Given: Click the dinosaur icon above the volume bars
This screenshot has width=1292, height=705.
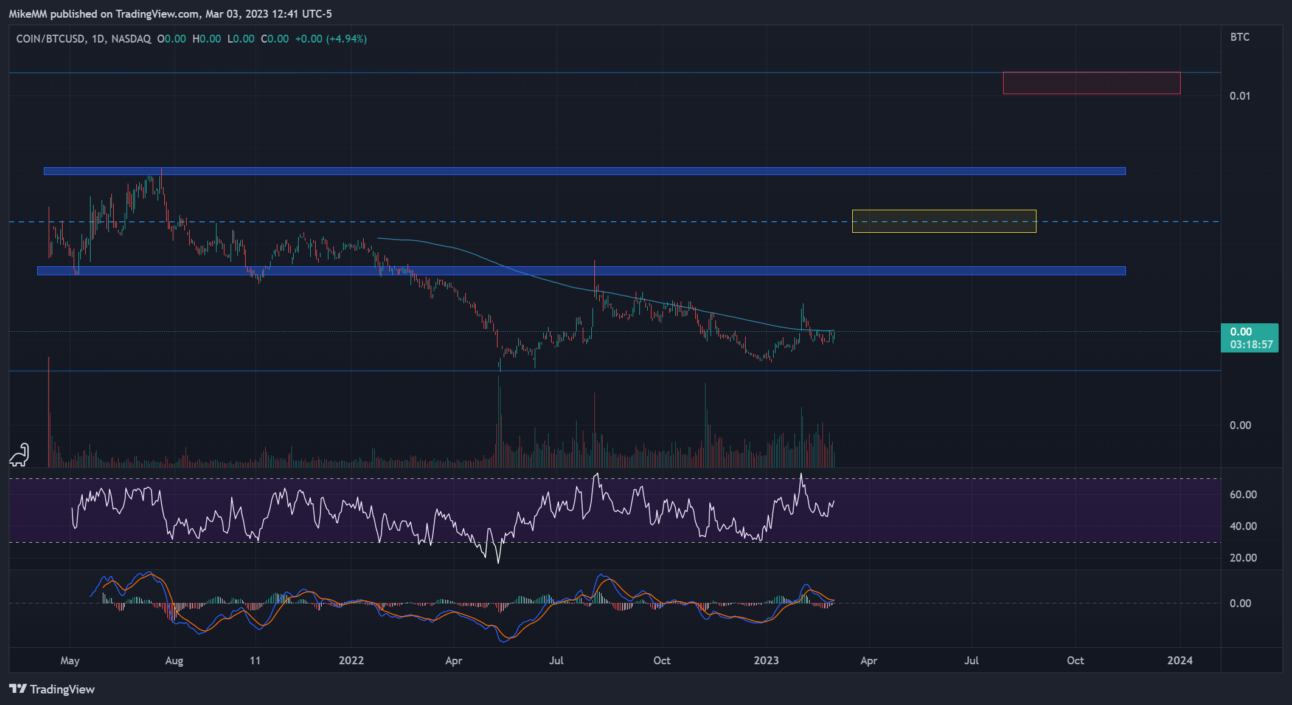Looking at the screenshot, I should tap(19, 455).
